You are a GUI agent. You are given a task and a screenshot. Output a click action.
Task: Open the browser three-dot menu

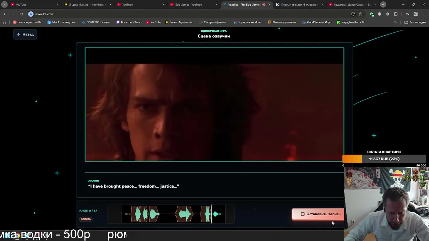[424, 14]
